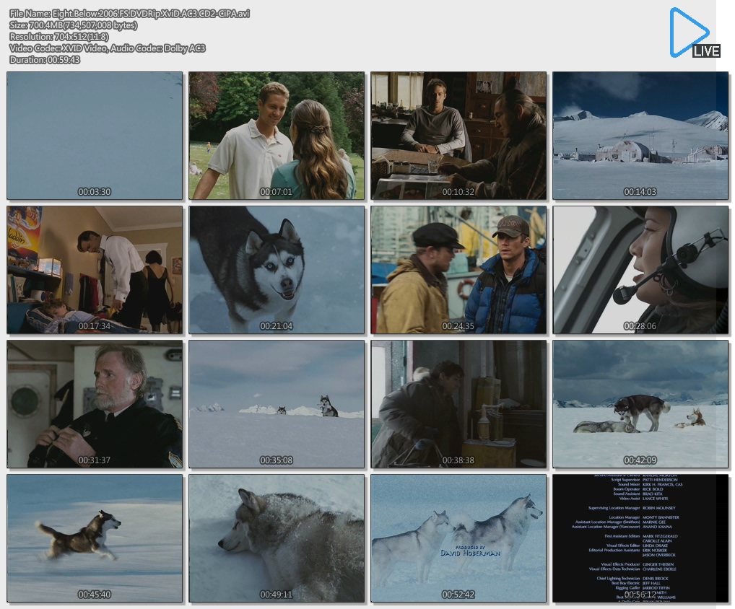The height and width of the screenshot is (609, 735).
Task: Click the Duration 00:59:43 text
Action: 45,60
